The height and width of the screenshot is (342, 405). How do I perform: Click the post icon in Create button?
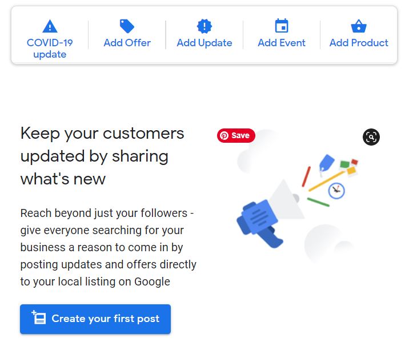38,318
